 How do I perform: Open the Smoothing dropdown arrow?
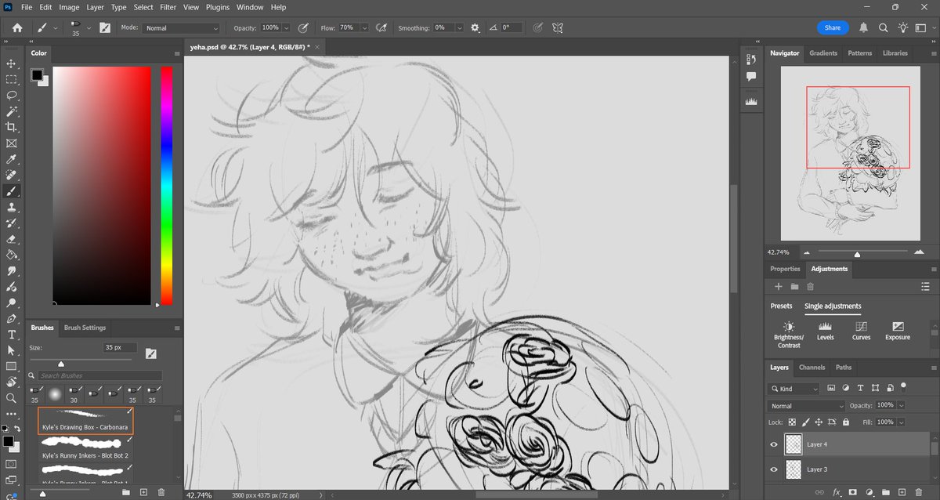[461, 27]
